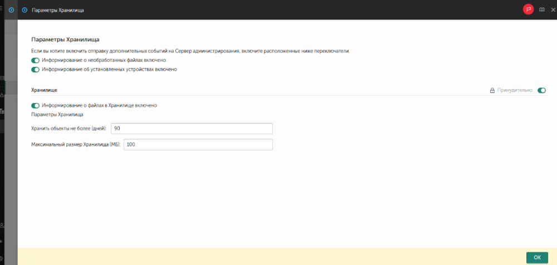Confirm settings with the OK button
The image size is (557, 265).
coord(537,258)
